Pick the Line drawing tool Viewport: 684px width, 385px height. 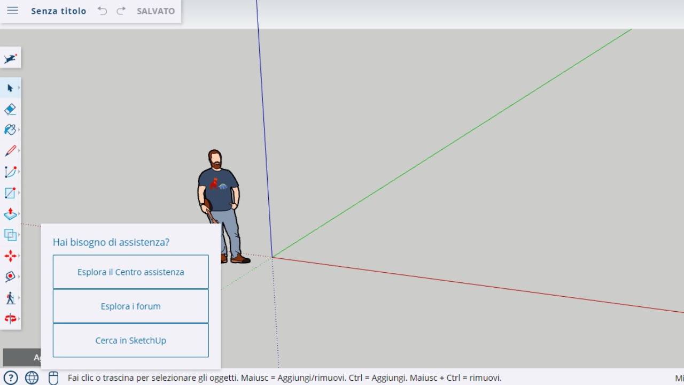tap(10, 150)
